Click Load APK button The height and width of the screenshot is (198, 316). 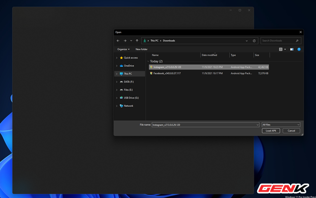[271, 131]
